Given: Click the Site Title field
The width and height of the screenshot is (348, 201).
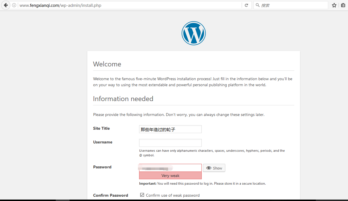Looking at the screenshot, I should pos(170,129).
